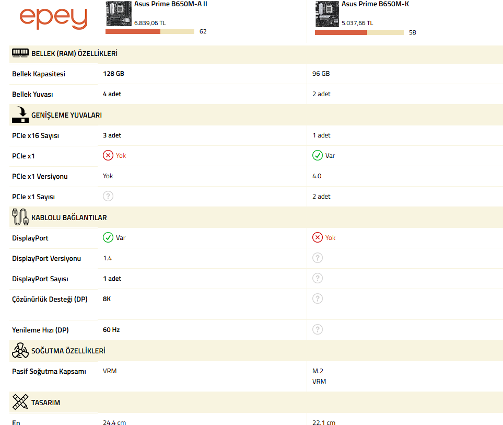The image size is (503, 425).
Task: Click the question mark in DisplayPort Versiyonu row
Action: 318,258
